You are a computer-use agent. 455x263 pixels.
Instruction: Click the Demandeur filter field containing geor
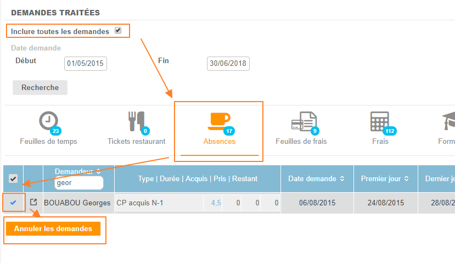point(78,183)
